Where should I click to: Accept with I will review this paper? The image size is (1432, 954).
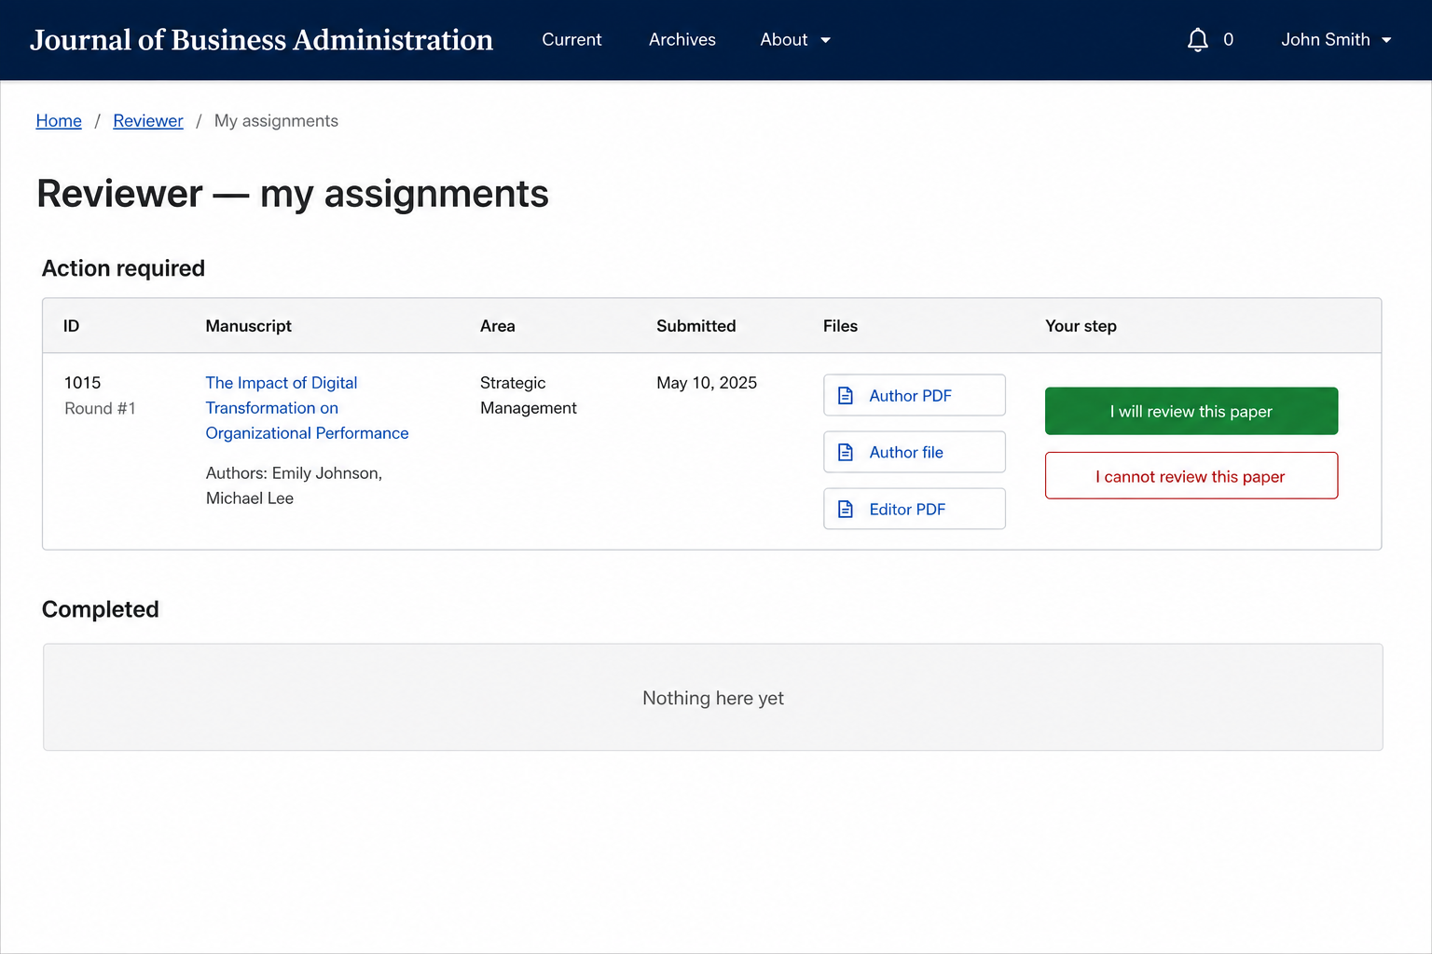click(x=1191, y=411)
